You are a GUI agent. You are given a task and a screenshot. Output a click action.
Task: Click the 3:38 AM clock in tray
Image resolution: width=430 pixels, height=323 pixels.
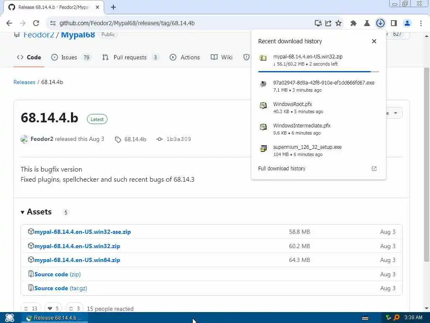point(413,318)
